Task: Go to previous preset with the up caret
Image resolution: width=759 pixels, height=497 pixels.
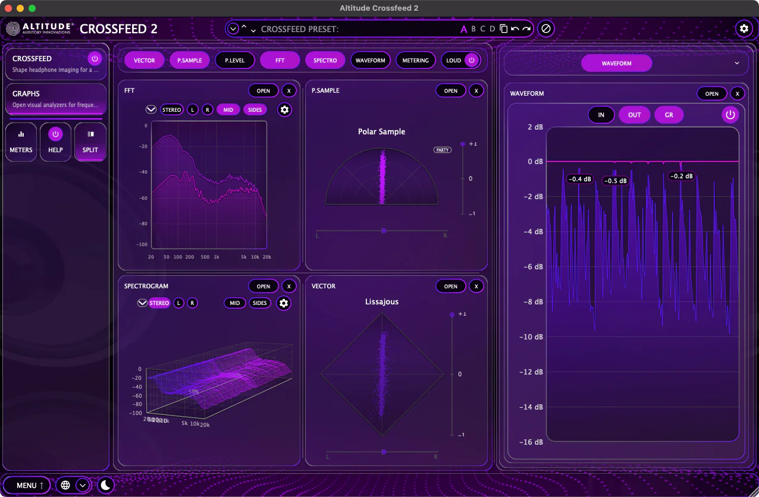Action: [244, 27]
